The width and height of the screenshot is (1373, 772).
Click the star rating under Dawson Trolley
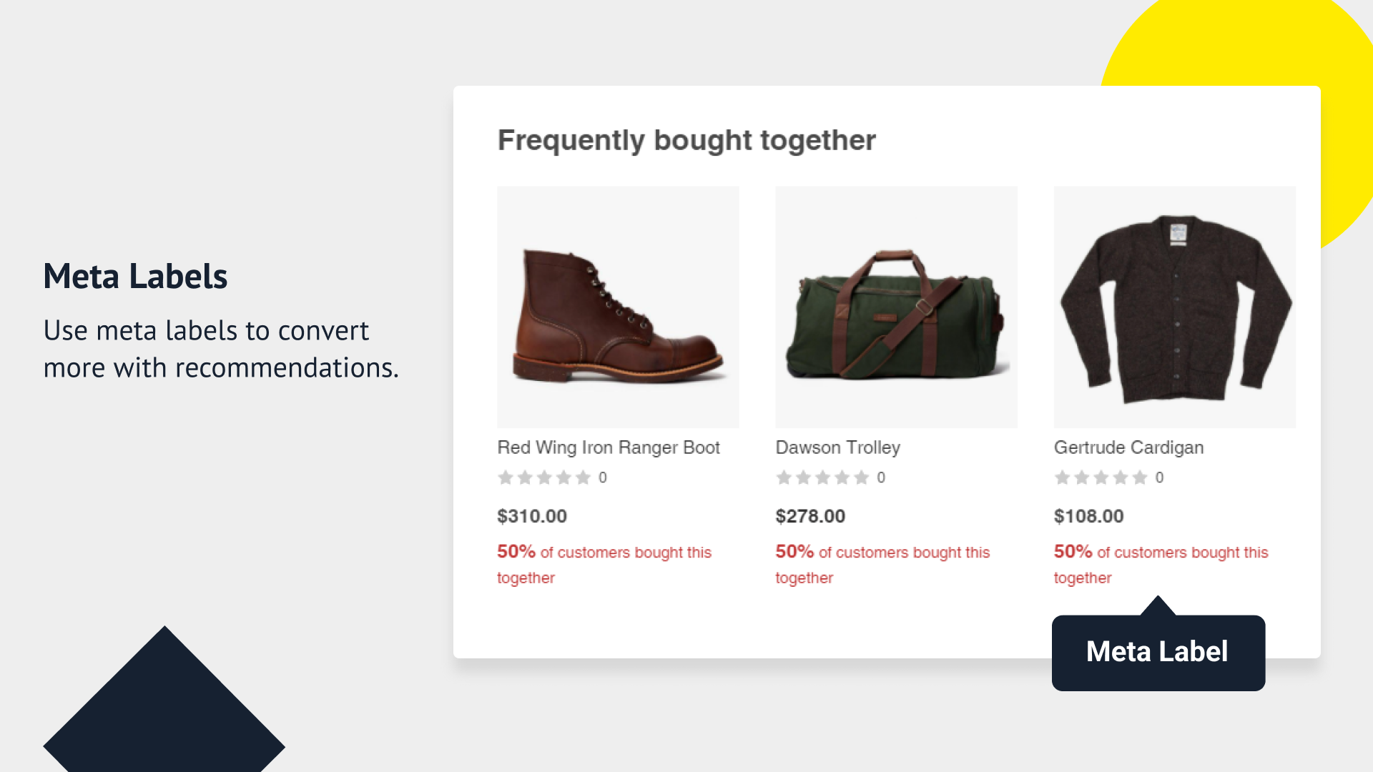coord(822,477)
